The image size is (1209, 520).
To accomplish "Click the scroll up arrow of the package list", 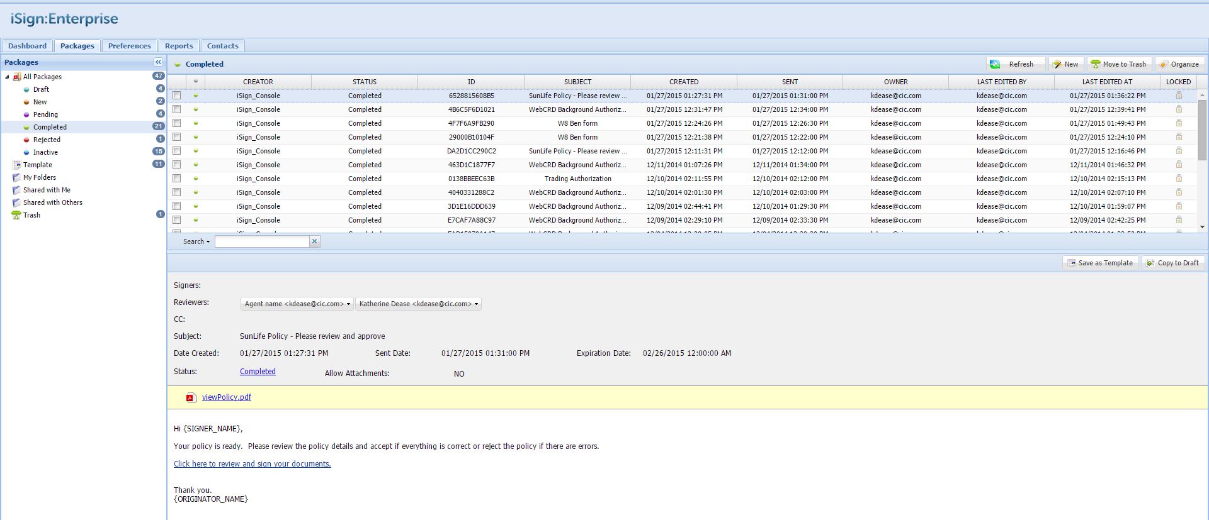I will (x=1202, y=95).
